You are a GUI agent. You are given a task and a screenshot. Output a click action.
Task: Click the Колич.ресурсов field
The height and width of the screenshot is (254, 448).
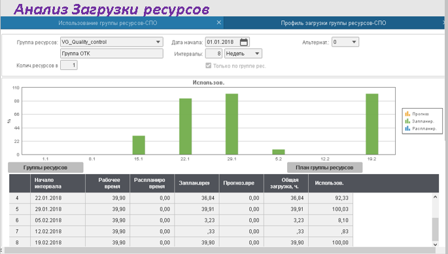click(69, 65)
